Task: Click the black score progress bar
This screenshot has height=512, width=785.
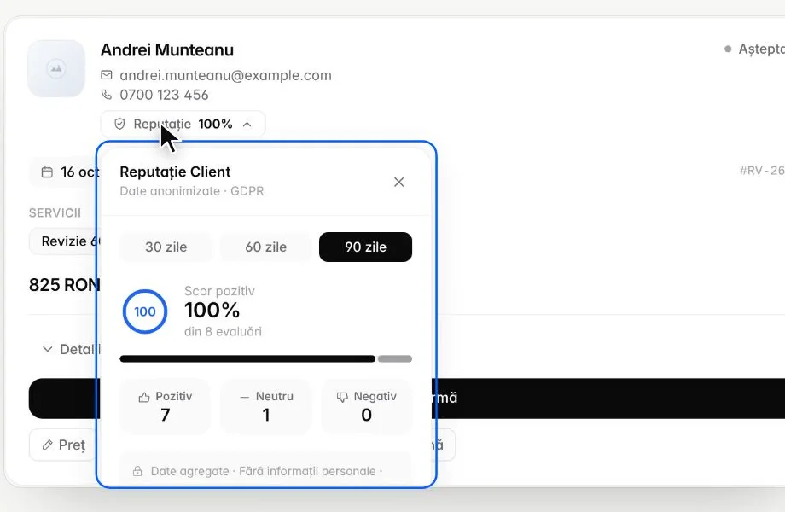Action: coord(247,359)
